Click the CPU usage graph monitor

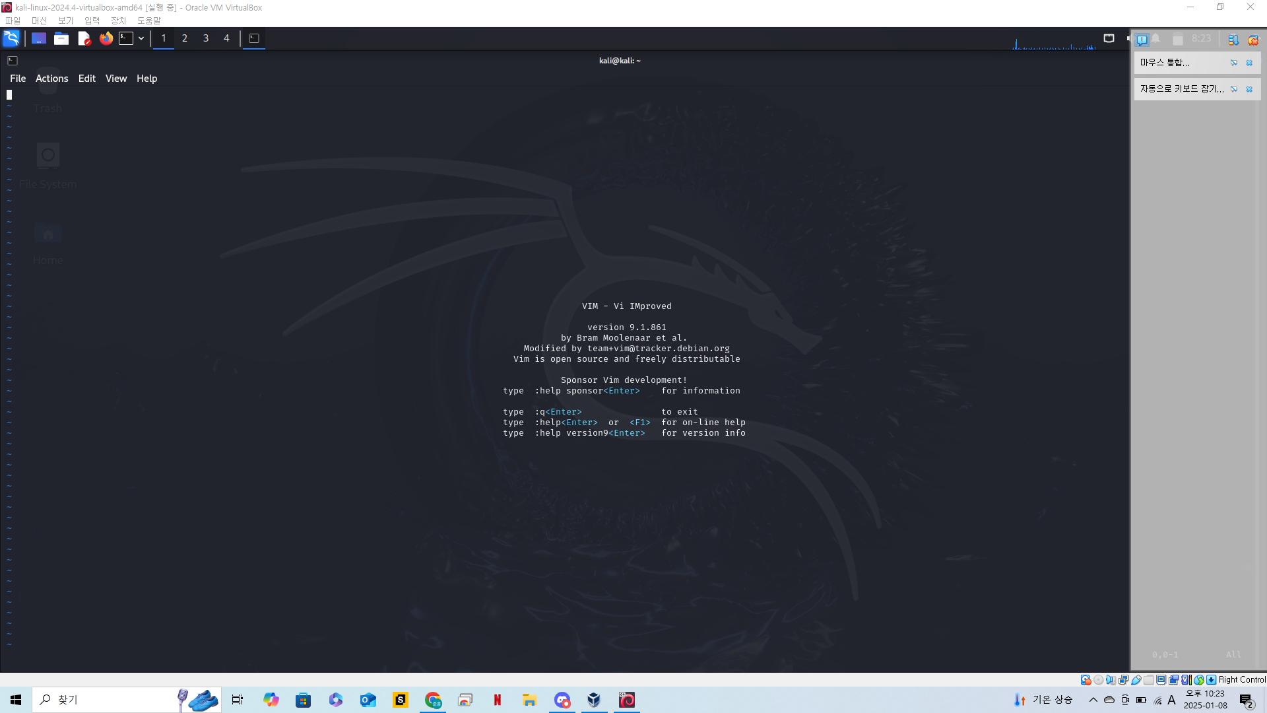1054,44
